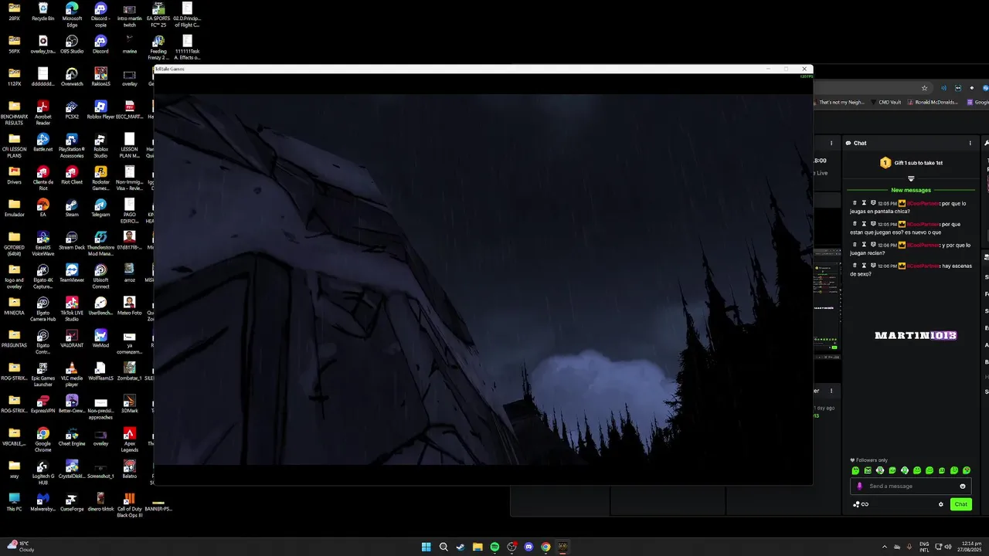The width and height of the screenshot is (989, 556).
Task: Open the CMD Vault bookmark in Chrome
Action: pos(885,102)
